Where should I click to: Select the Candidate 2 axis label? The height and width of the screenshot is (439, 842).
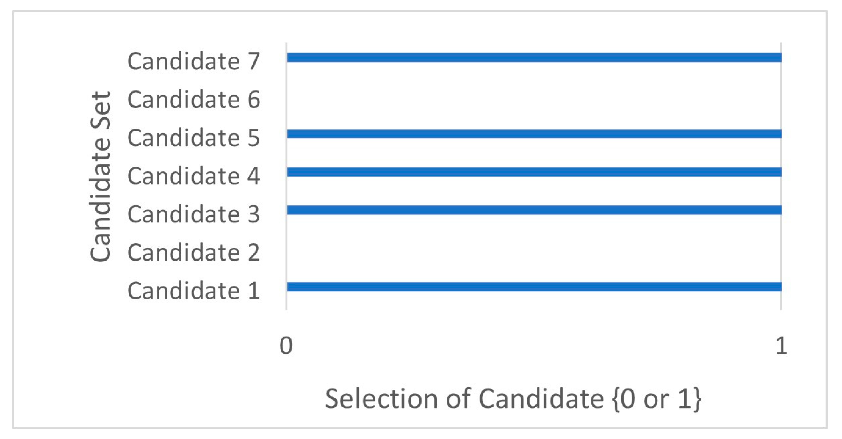(194, 252)
